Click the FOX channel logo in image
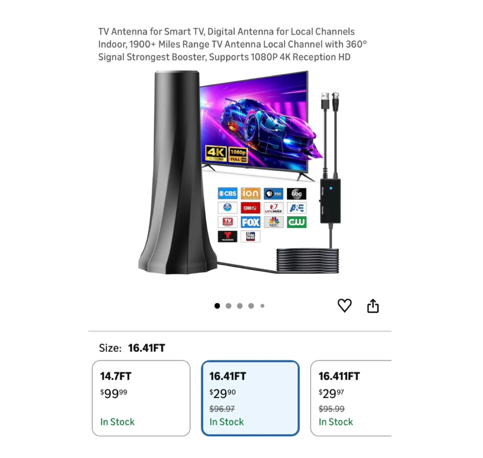 [x=251, y=222]
